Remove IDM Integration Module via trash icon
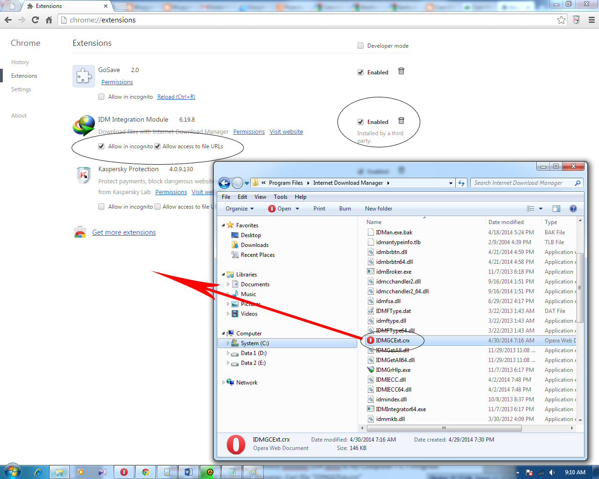 pyautogui.click(x=401, y=121)
